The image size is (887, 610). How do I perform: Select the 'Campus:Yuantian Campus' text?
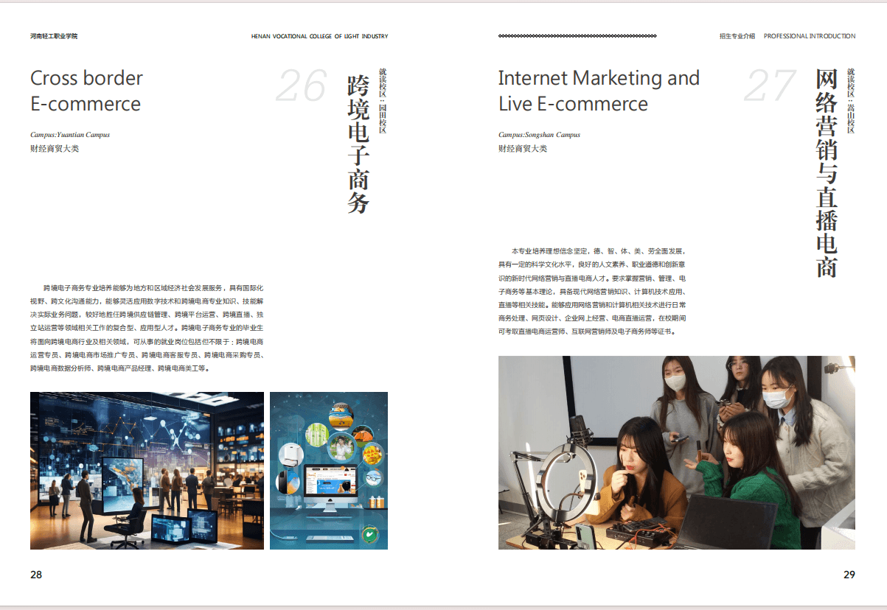(x=70, y=135)
